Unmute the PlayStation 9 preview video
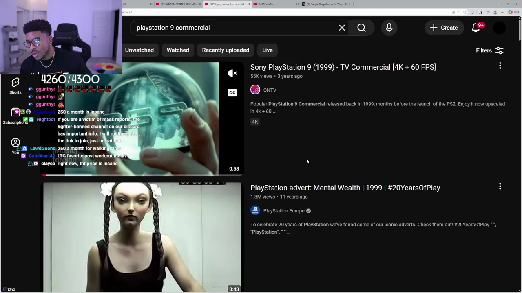522x293 pixels. click(232, 73)
